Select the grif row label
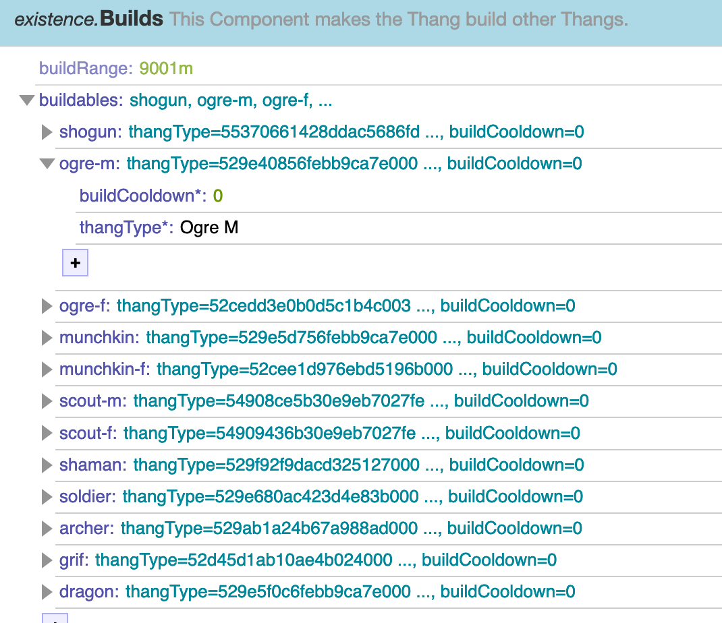This screenshot has width=722, height=623. [x=74, y=560]
